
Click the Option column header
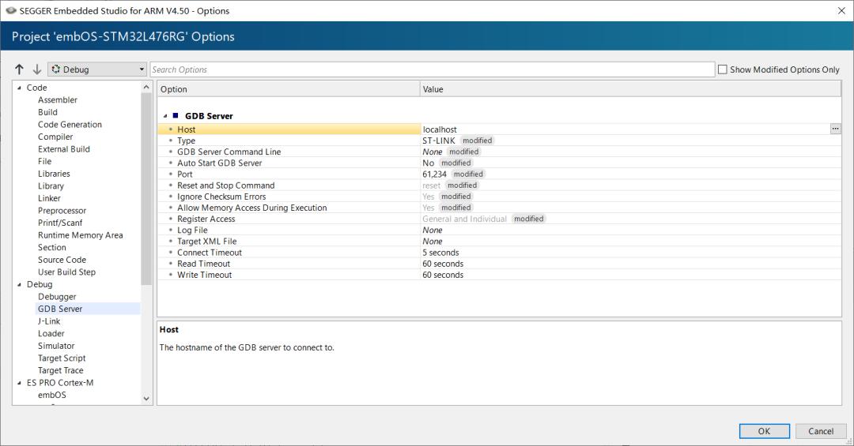click(289, 89)
